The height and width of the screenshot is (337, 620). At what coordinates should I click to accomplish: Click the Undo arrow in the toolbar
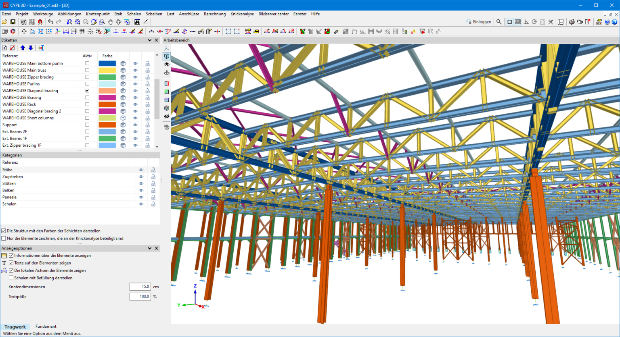[50, 22]
